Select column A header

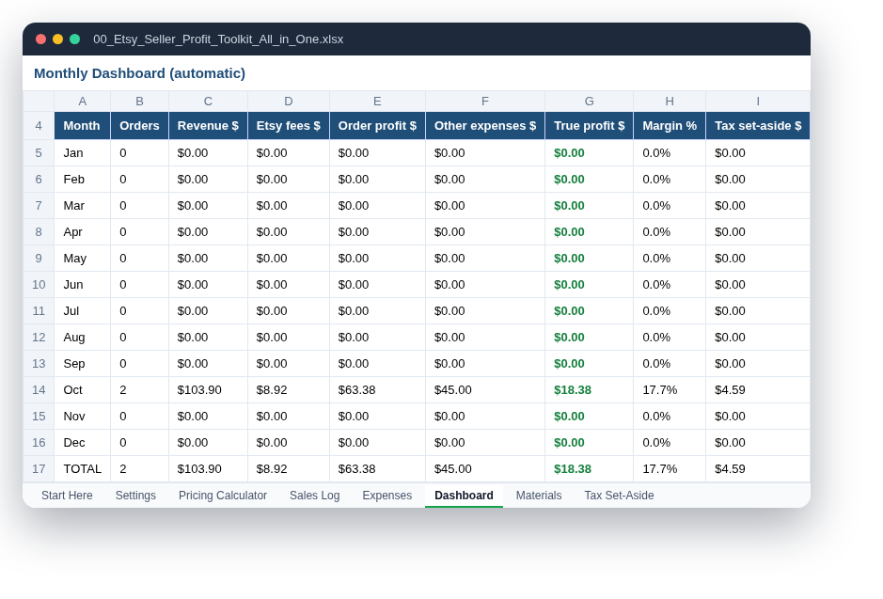coord(82,102)
